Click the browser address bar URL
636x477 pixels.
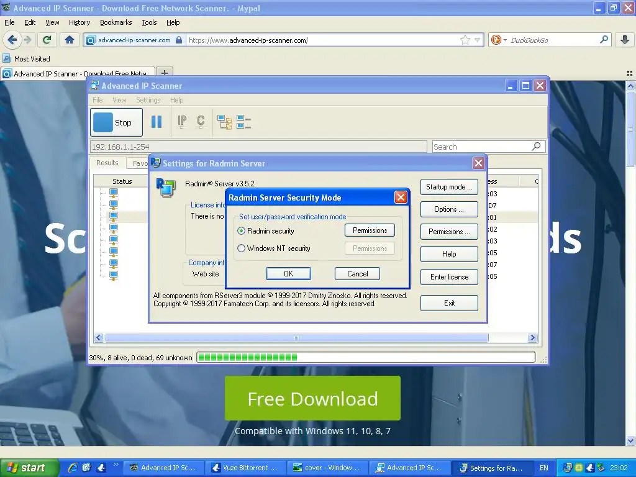click(248, 40)
